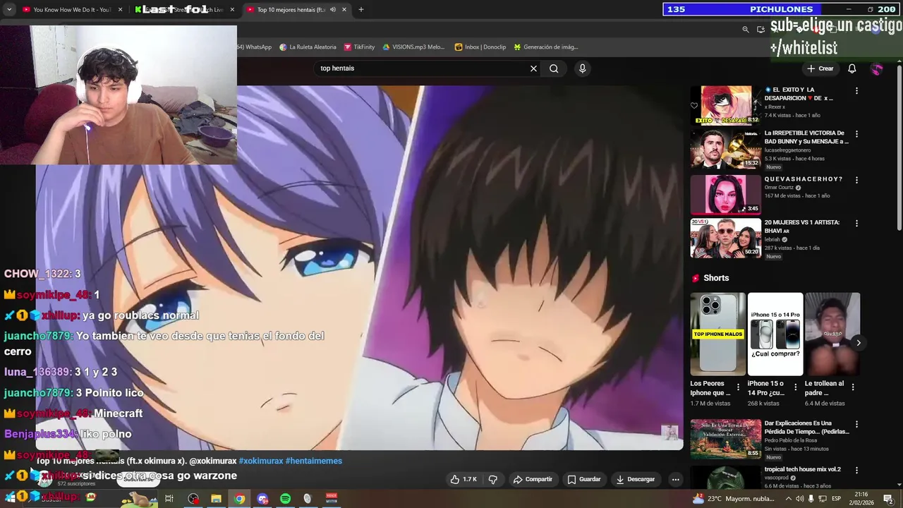The width and height of the screenshot is (903, 508).
Task: Open '20 MUJERES VS 1 ARTISTA' video thumbnail
Action: [x=726, y=238]
